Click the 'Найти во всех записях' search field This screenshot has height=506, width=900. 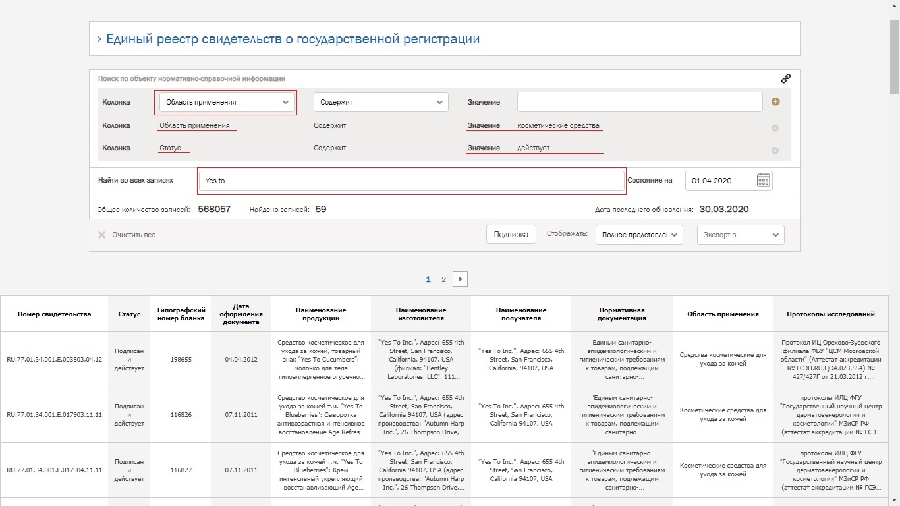click(x=412, y=181)
